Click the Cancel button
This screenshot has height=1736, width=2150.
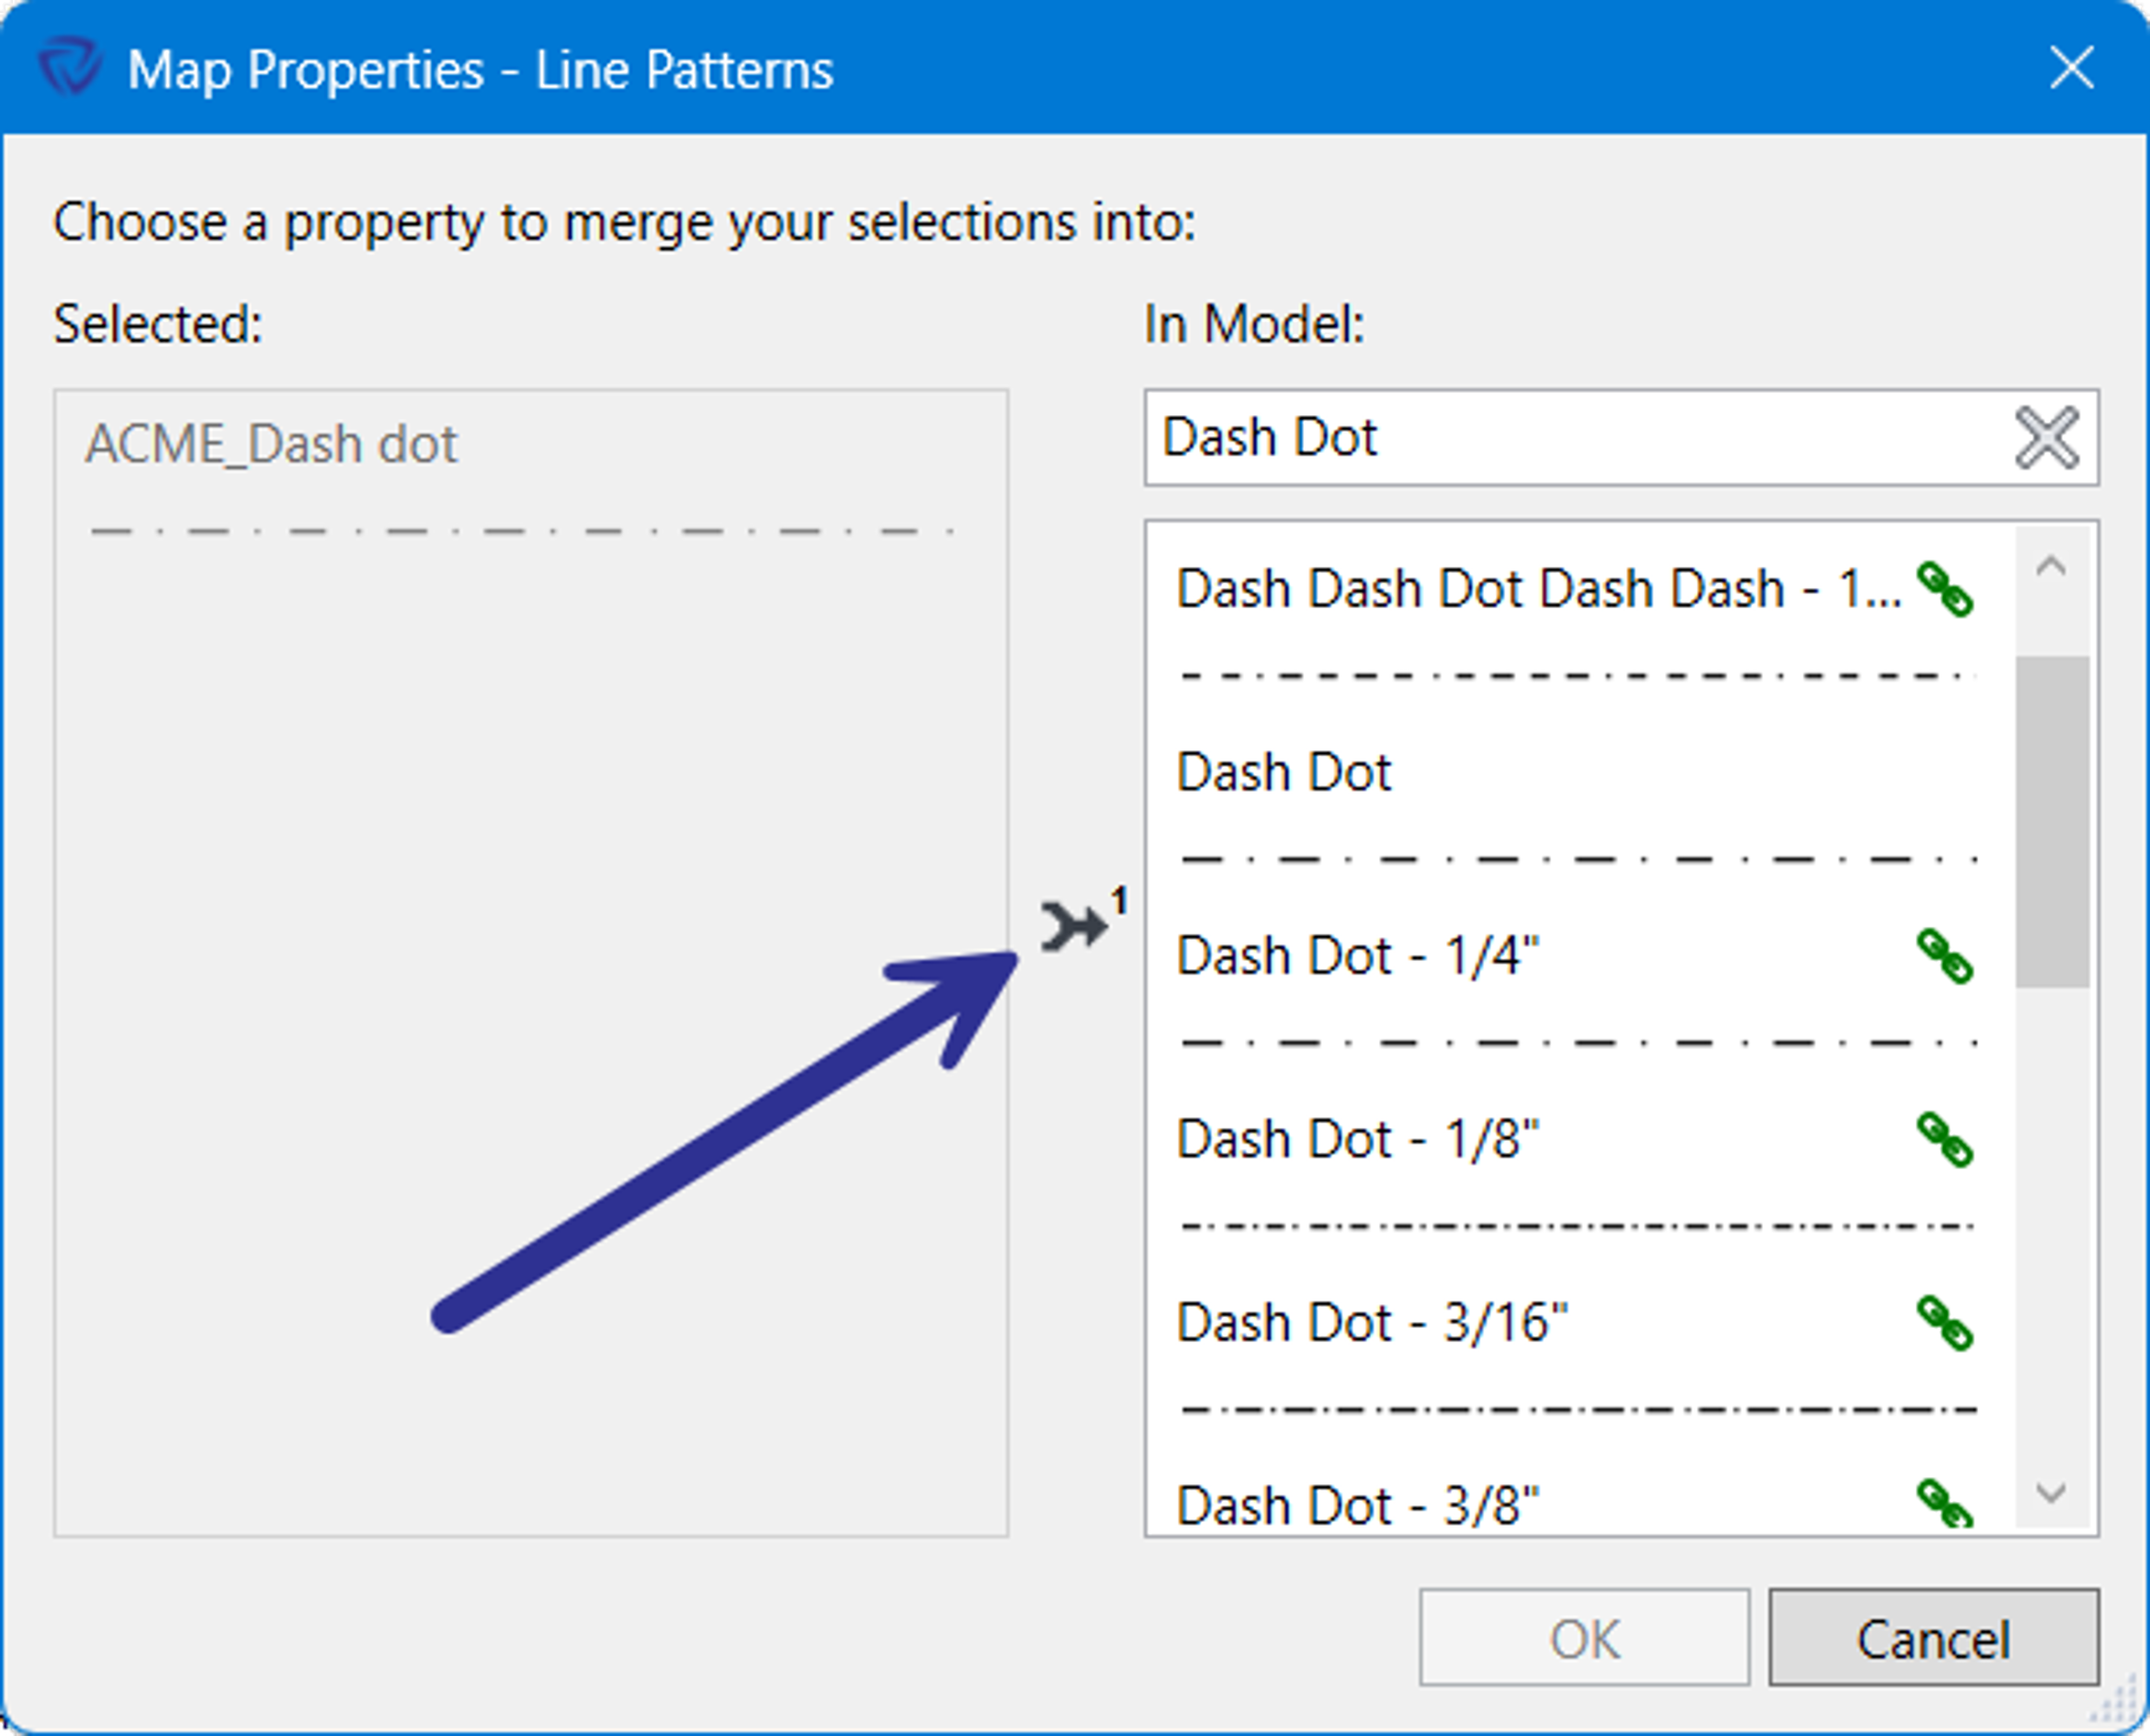click(x=1933, y=1637)
